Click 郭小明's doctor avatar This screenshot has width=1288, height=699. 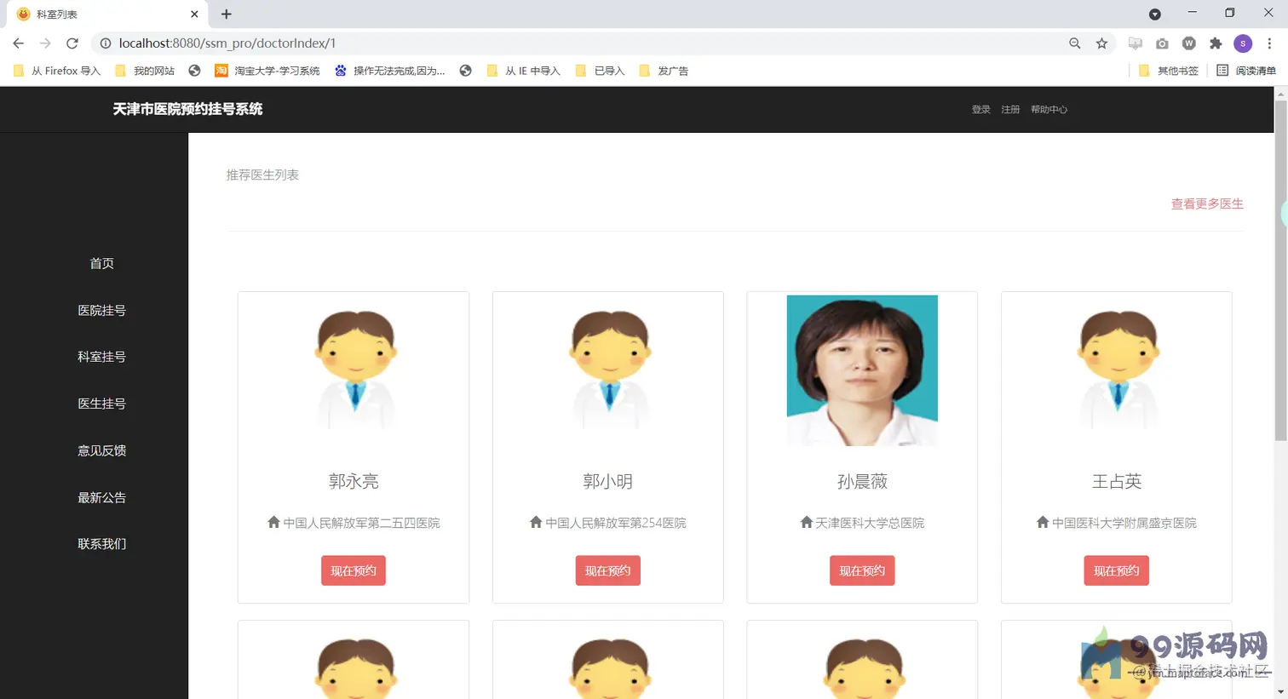[x=608, y=370]
